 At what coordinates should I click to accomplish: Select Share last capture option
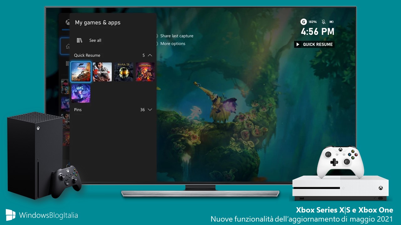tap(177, 36)
